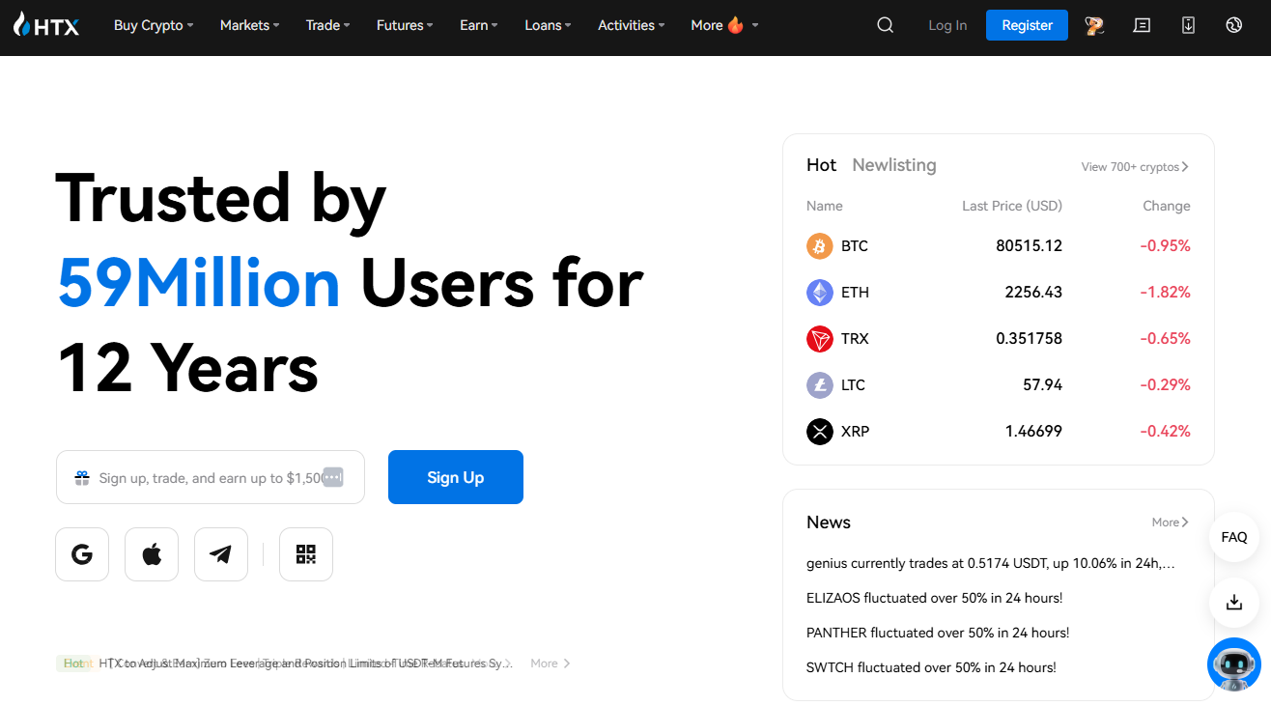Select the Hot tab

[821, 165]
